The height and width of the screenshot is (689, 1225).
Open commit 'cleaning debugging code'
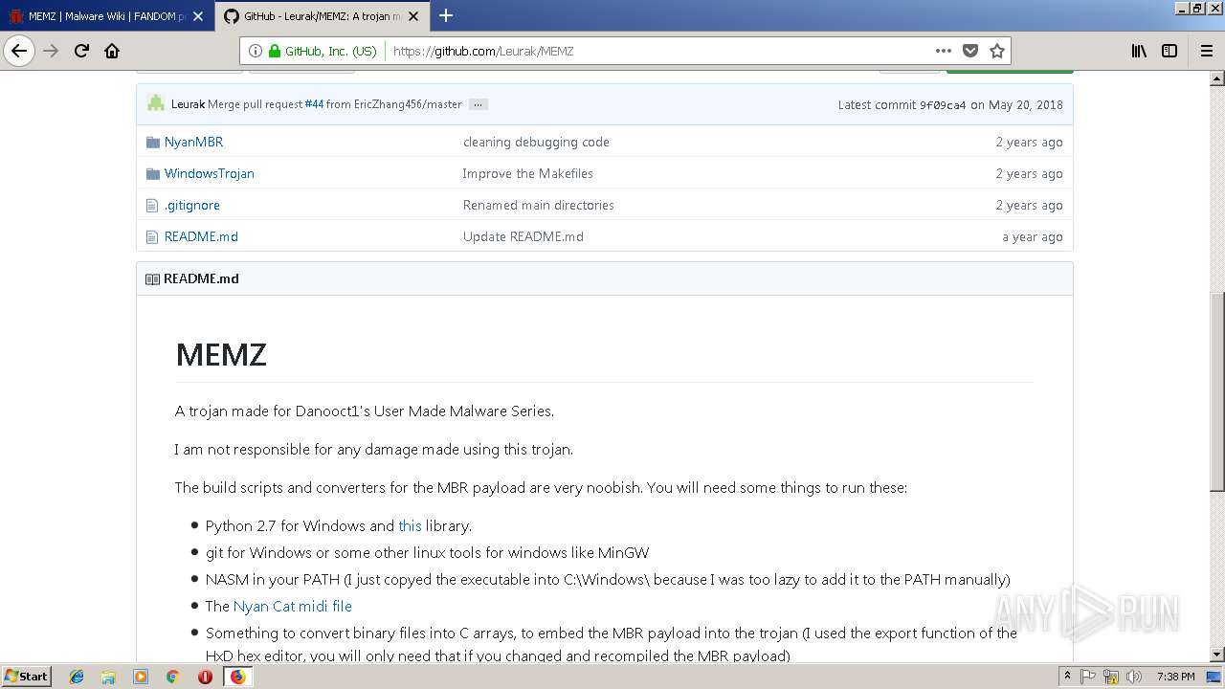coord(536,142)
